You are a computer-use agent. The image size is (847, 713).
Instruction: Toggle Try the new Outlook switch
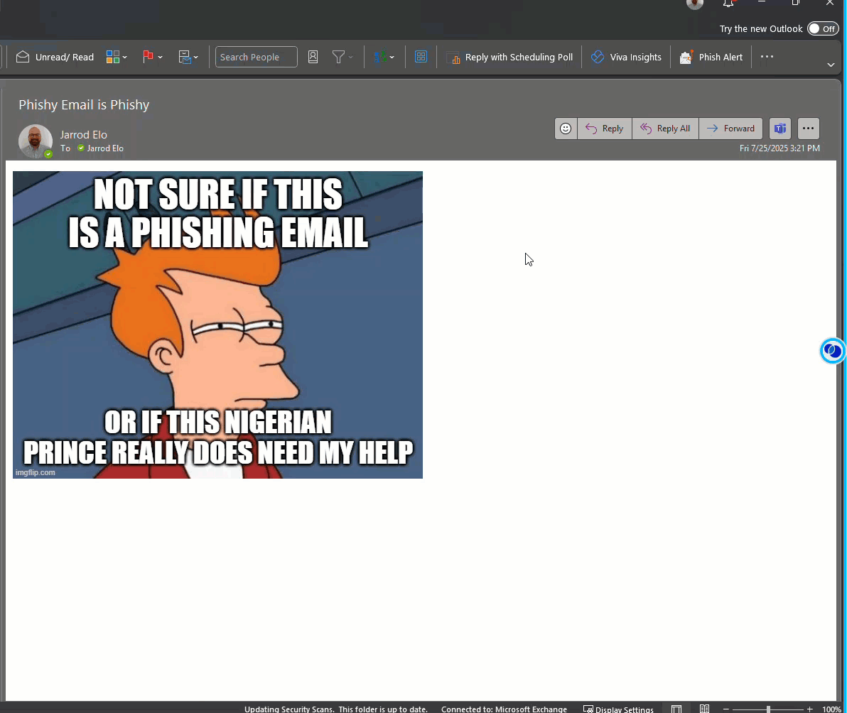tap(823, 28)
